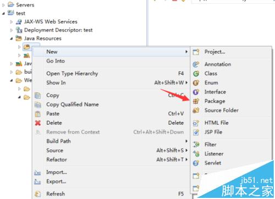Click the JSP File icon
275x199 pixels.
point(196,132)
